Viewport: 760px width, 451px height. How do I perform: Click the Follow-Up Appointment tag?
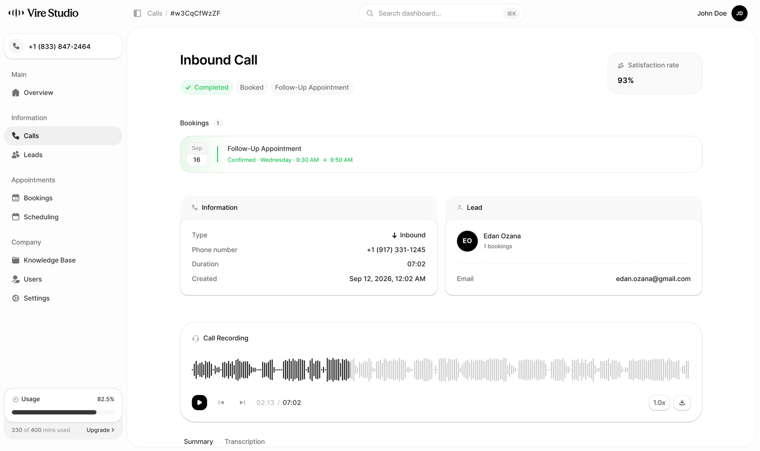(312, 87)
